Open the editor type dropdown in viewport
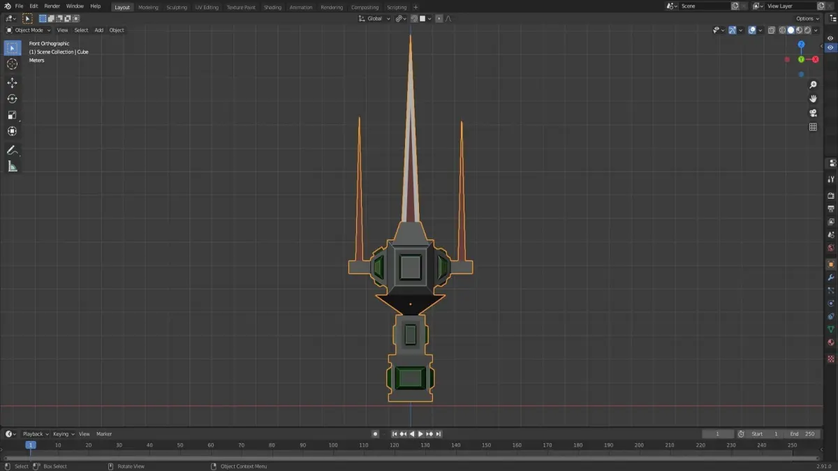Viewport: 838px width, 471px height. tap(10, 19)
